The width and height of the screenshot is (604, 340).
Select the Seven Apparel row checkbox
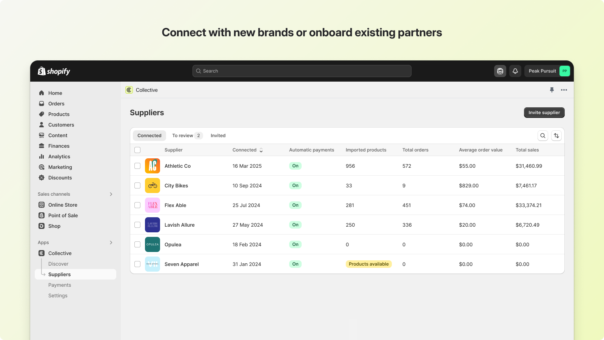pyautogui.click(x=137, y=264)
